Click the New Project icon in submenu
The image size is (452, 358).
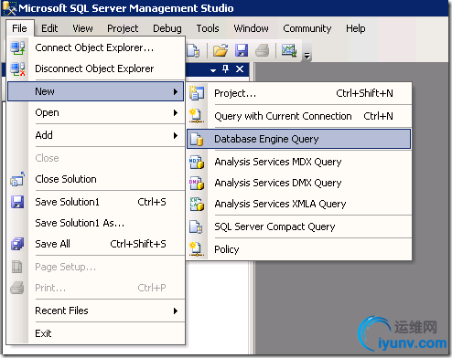[197, 93]
